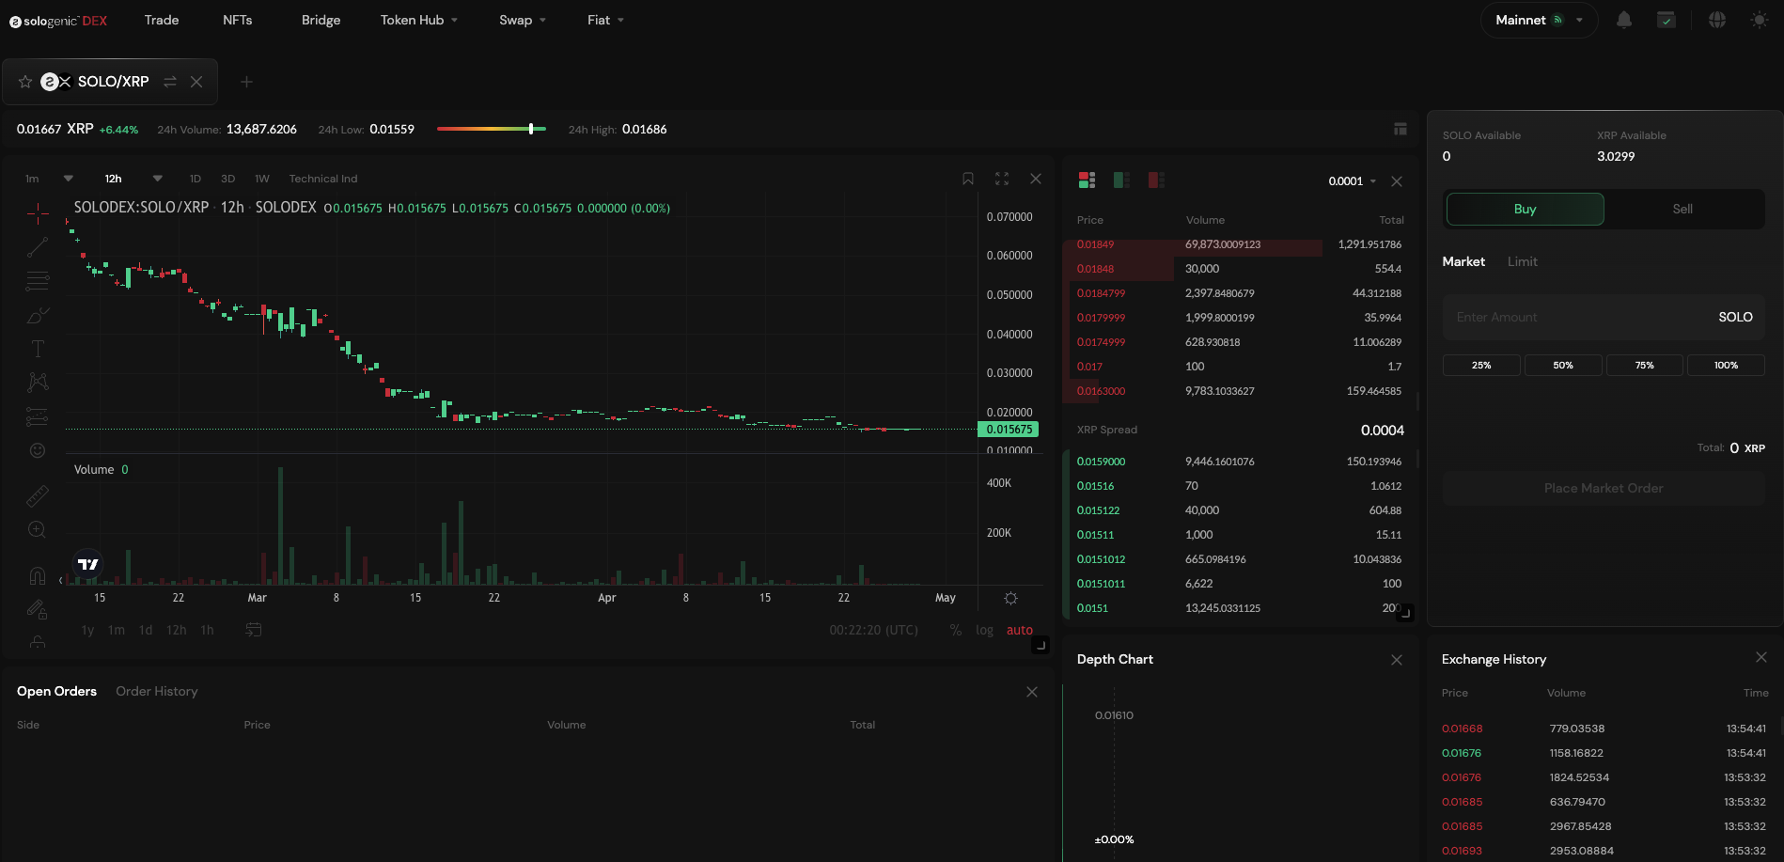Activate the zoom-in magnet tool on the chart
The height and width of the screenshot is (862, 1784).
click(x=37, y=529)
